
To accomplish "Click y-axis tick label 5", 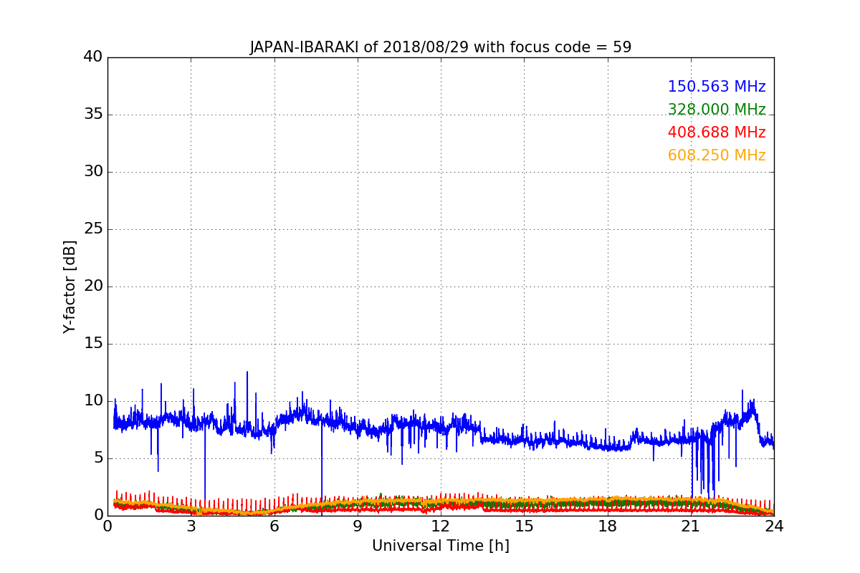I will 98,458.
